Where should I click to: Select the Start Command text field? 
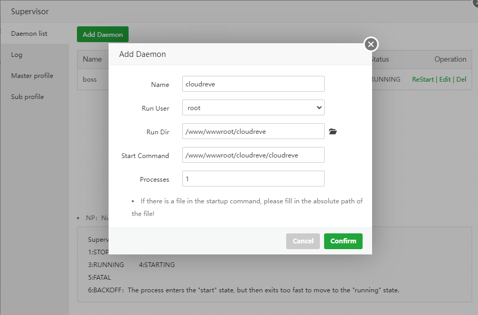tap(253, 155)
